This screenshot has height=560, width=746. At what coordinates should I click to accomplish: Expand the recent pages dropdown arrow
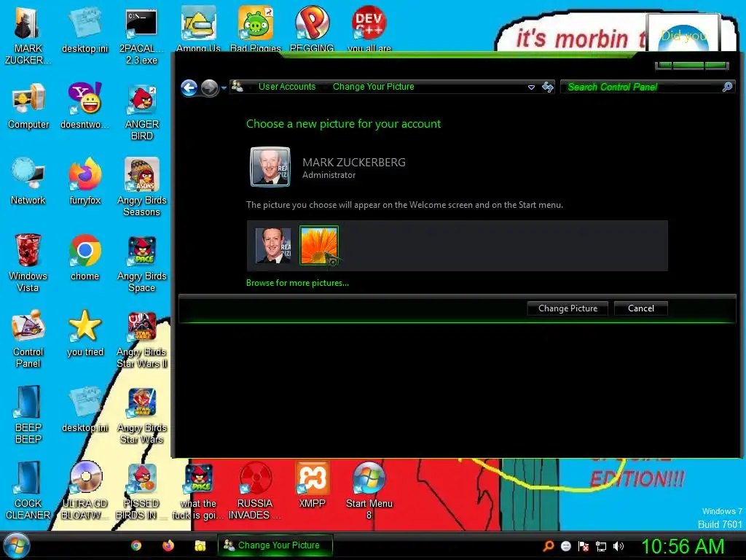[x=224, y=88]
